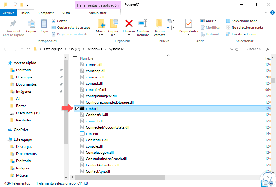Viewport: 276px width, 187px height.
Task: Click the Música folder icon in sidebar
Action: (x=12, y=175)
